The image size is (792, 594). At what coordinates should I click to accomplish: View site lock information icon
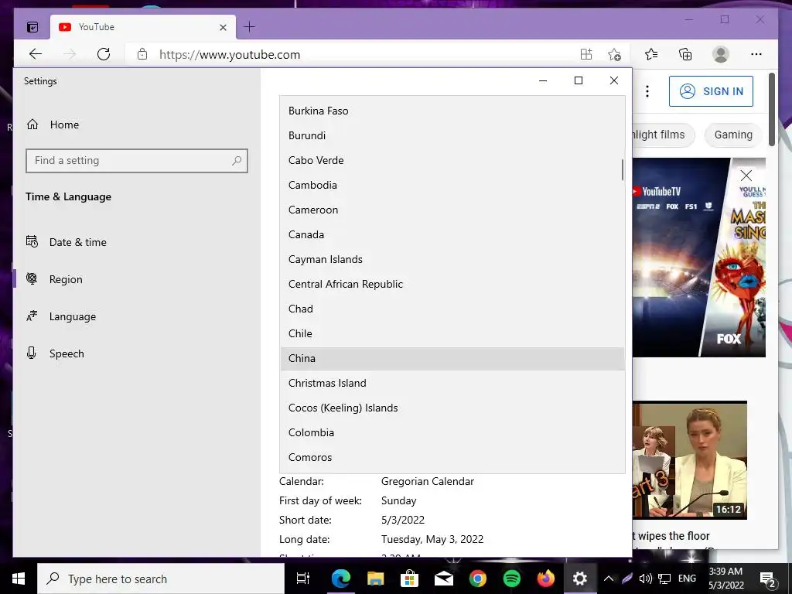(x=142, y=54)
